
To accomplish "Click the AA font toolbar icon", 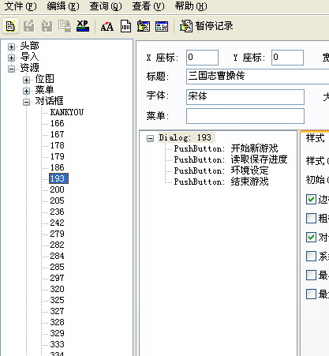I will coord(107,26).
